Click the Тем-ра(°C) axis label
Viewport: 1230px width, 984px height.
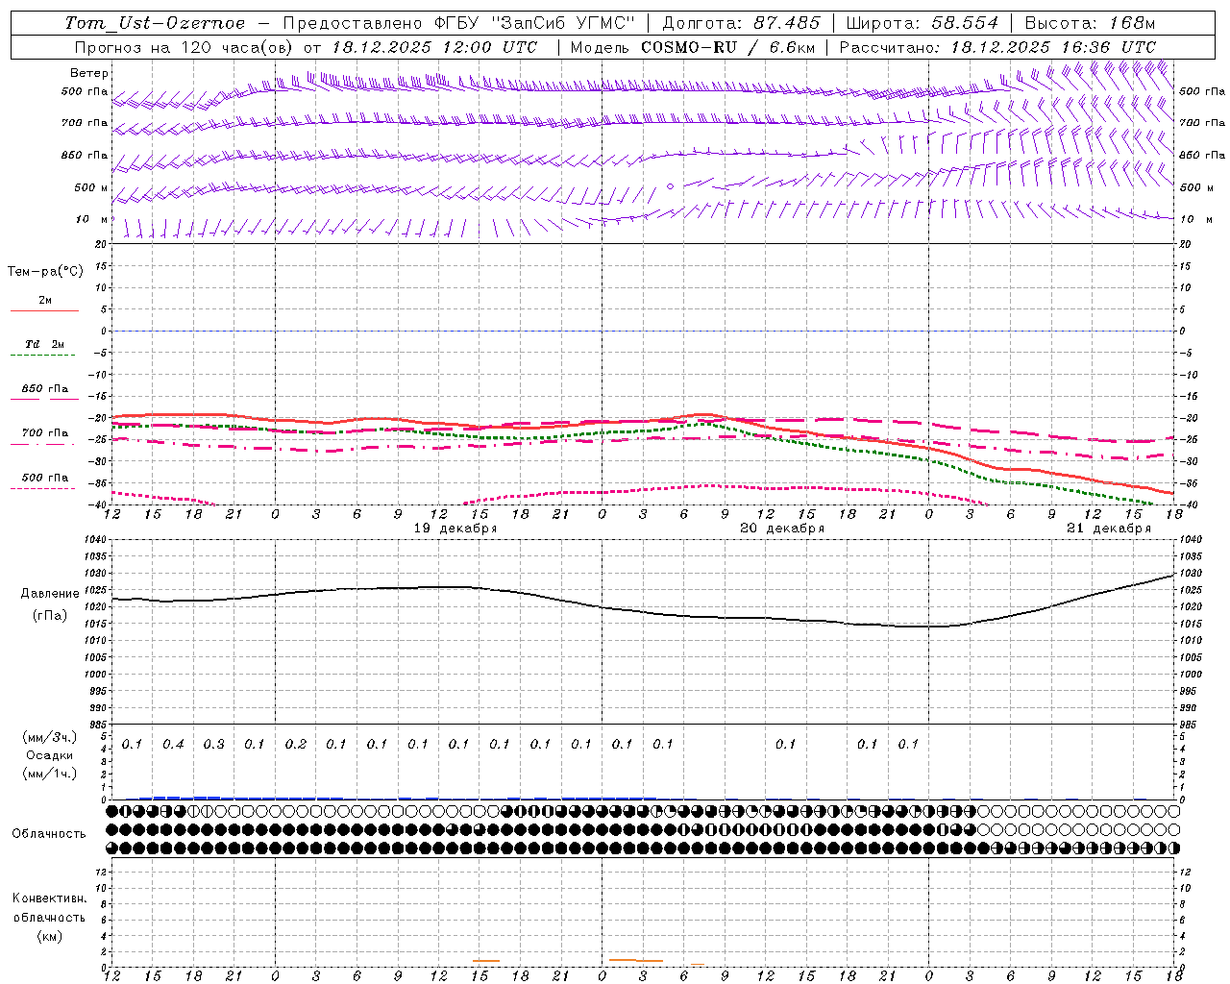45,272
